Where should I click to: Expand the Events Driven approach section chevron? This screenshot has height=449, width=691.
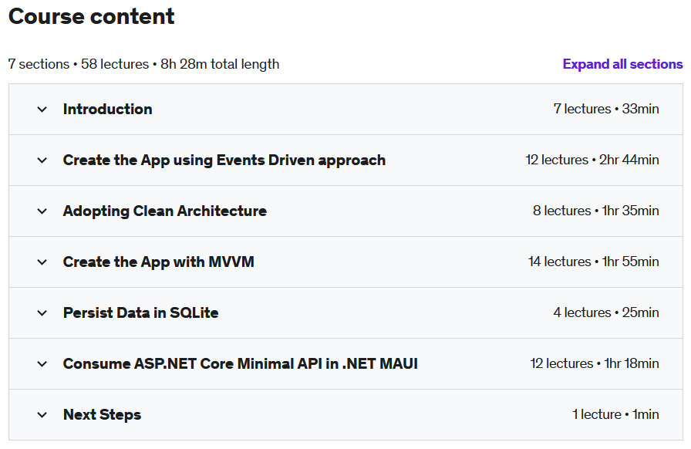pos(42,160)
